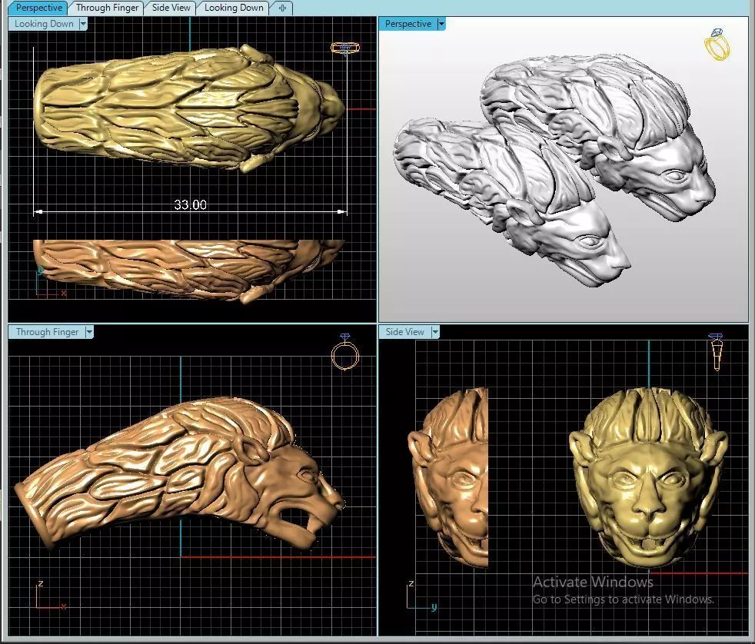Click the ring side-profile icon in Side View
The width and height of the screenshot is (755, 644).
pos(716,352)
